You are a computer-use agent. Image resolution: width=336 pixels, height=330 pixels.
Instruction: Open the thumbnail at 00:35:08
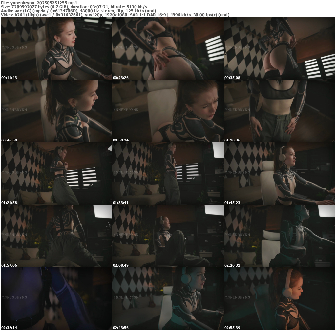click(279, 49)
